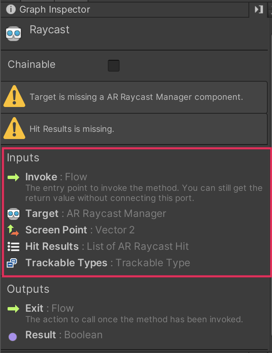
Task: Click the Outputs section header
Action: coord(28,289)
